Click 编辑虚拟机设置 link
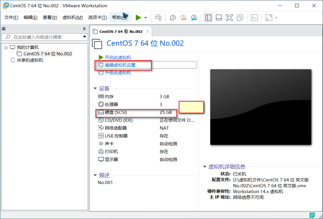This screenshot has width=323, height=219. [121, 65]
